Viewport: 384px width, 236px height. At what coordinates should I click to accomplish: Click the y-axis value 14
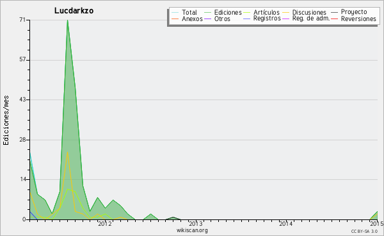click(x=22, y=179)
